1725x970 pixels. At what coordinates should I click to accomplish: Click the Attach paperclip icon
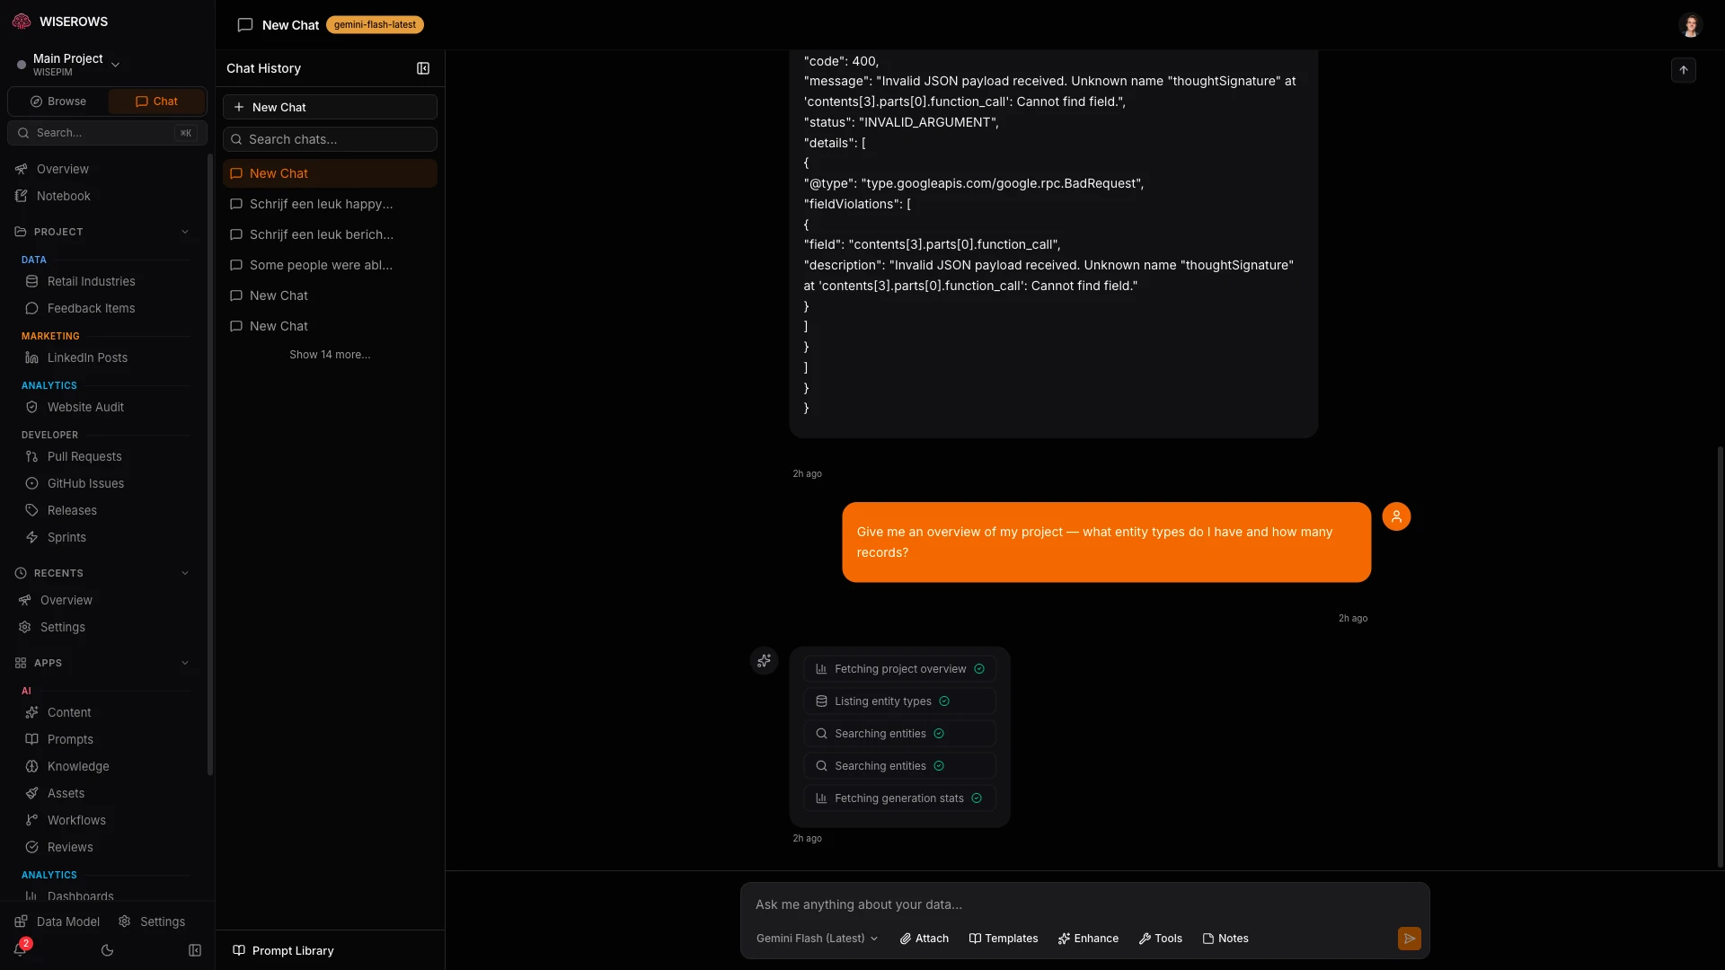(906, 938)
